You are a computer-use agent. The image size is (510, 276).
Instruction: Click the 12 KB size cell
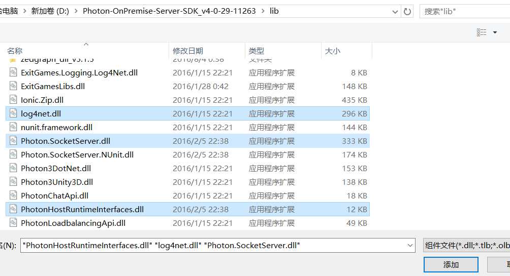357,210
